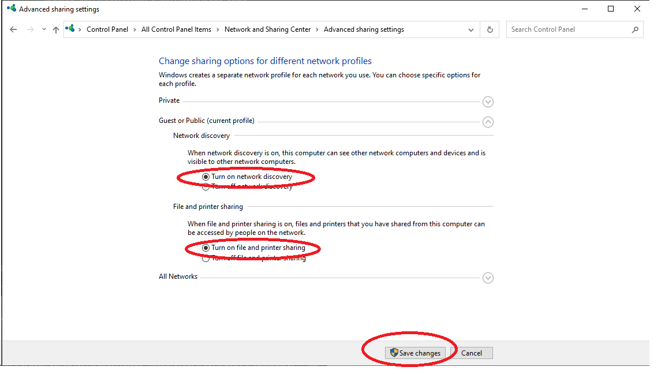
Task: Click inside the Search Control Panel field
Action: (569, 29)
